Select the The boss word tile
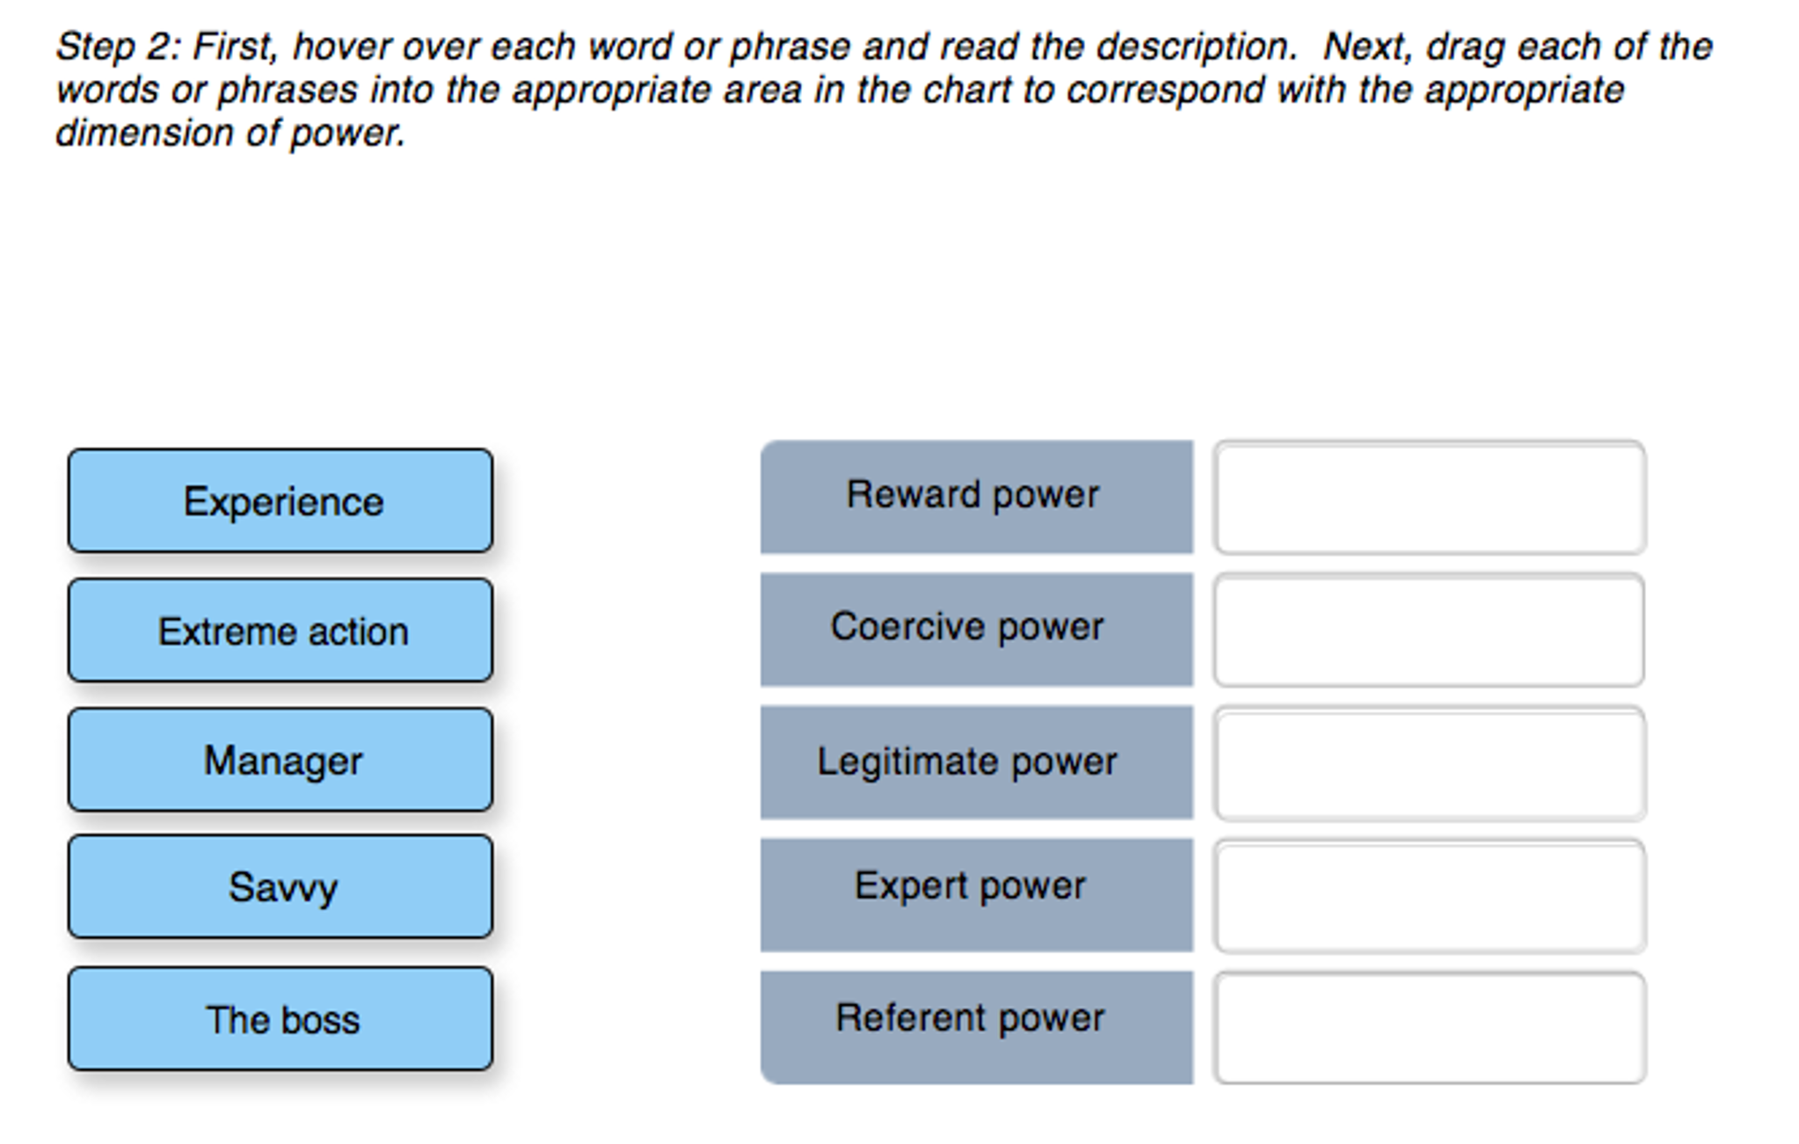 tap(281, 1018)
